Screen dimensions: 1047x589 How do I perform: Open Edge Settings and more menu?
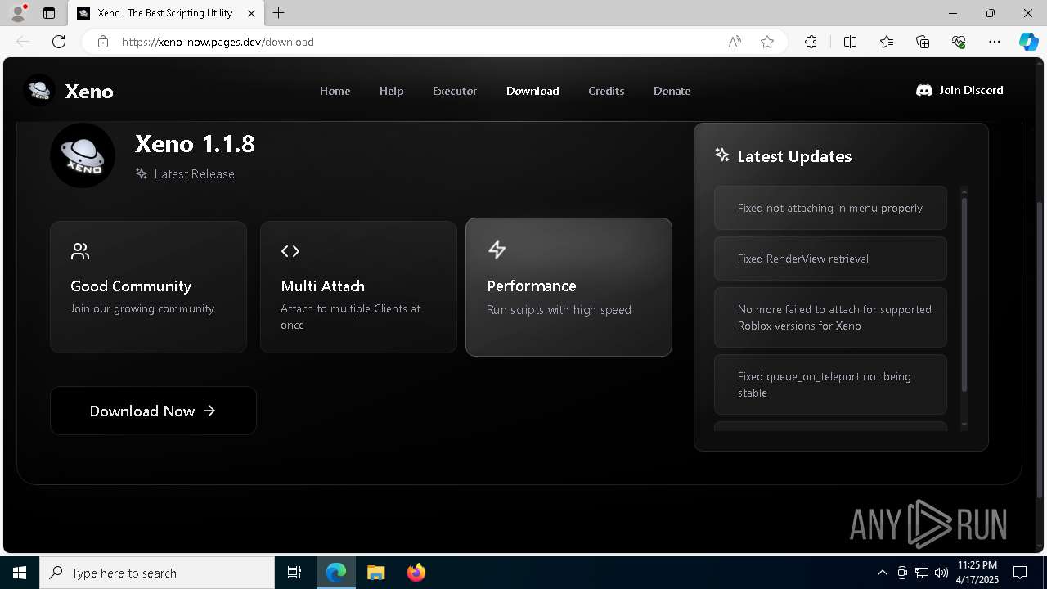(995, 42)
